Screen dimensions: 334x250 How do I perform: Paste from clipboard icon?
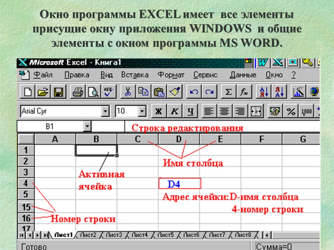click(x=159, y=91)
